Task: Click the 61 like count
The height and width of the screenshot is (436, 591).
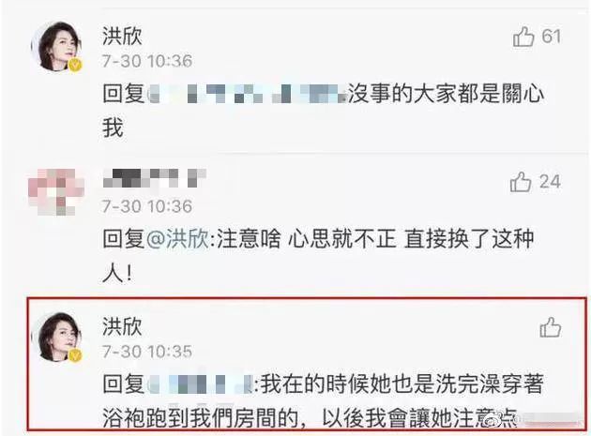Action: (x=552, y=37)
